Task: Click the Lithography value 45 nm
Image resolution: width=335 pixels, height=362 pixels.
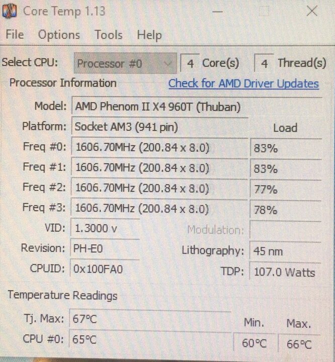Action: pyautogui.click(x=285, y=251)
